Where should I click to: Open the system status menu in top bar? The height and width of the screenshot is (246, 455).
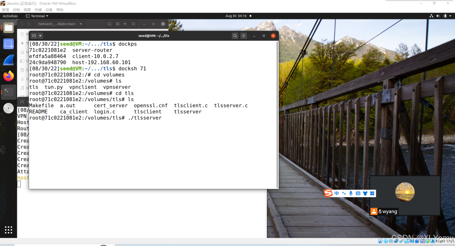(x=440, y=16)
